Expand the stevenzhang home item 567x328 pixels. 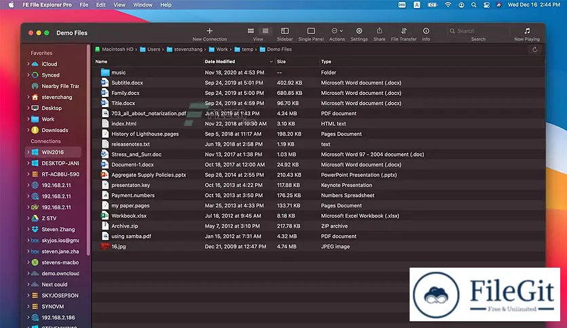click(x=28, y=97)
